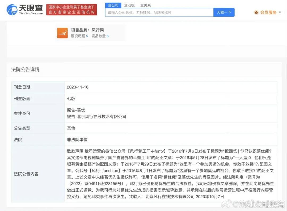Click the 天眼一下 search button
Image resolution: width=287 pixels, height=211 pixels.
pos(224,13)
